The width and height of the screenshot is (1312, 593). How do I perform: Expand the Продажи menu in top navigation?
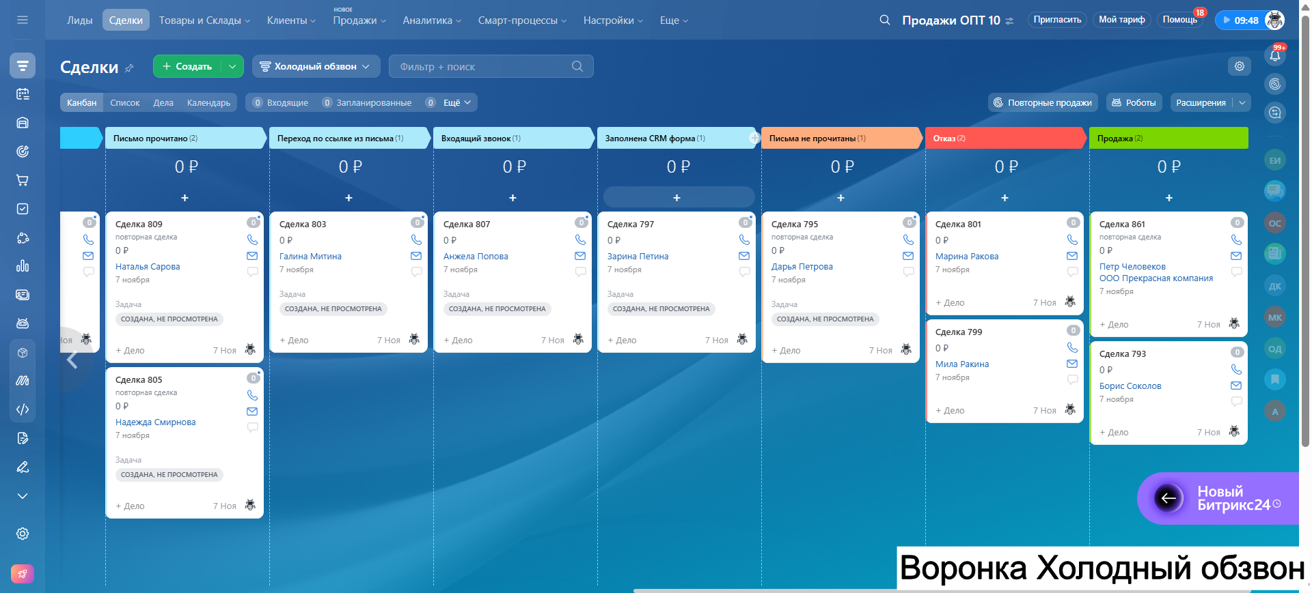[359, 20]
